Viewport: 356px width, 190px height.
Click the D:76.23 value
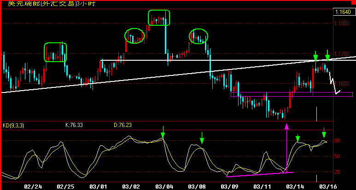(x=123, y=125)
